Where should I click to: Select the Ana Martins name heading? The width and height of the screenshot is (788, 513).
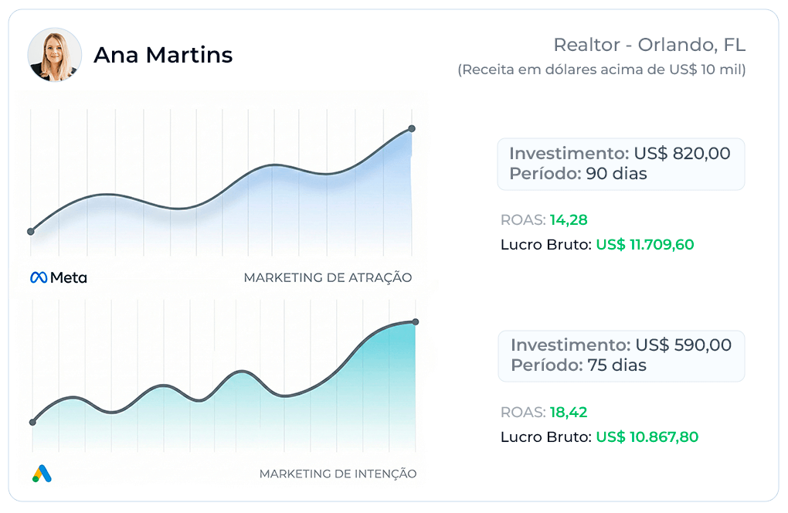pos(162,55)
